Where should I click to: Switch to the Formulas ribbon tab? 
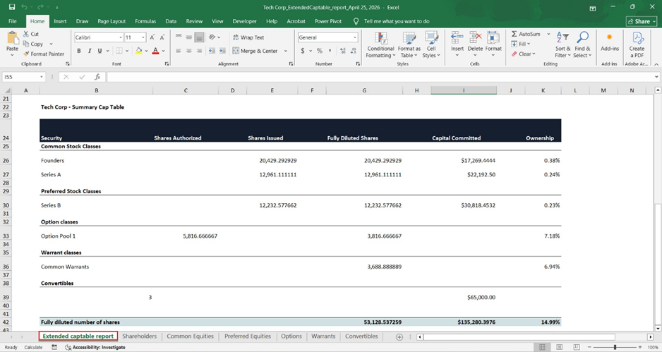click(x=145, y=21)
